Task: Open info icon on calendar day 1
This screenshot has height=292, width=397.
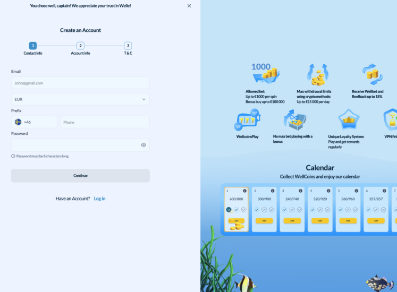Action: click(x=244, y=191)
